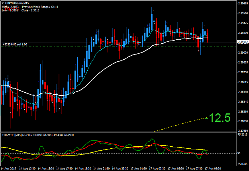Click the price scale value 2.38345

point(243,101)
